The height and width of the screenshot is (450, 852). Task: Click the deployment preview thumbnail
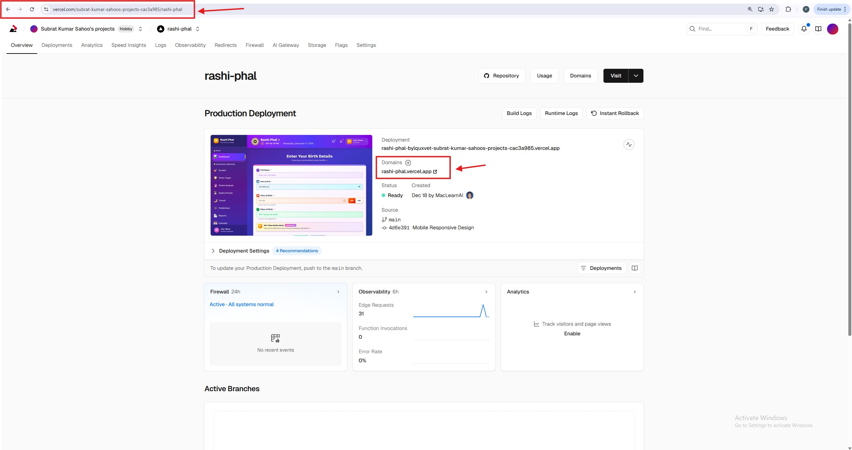(x=291, y=185)
